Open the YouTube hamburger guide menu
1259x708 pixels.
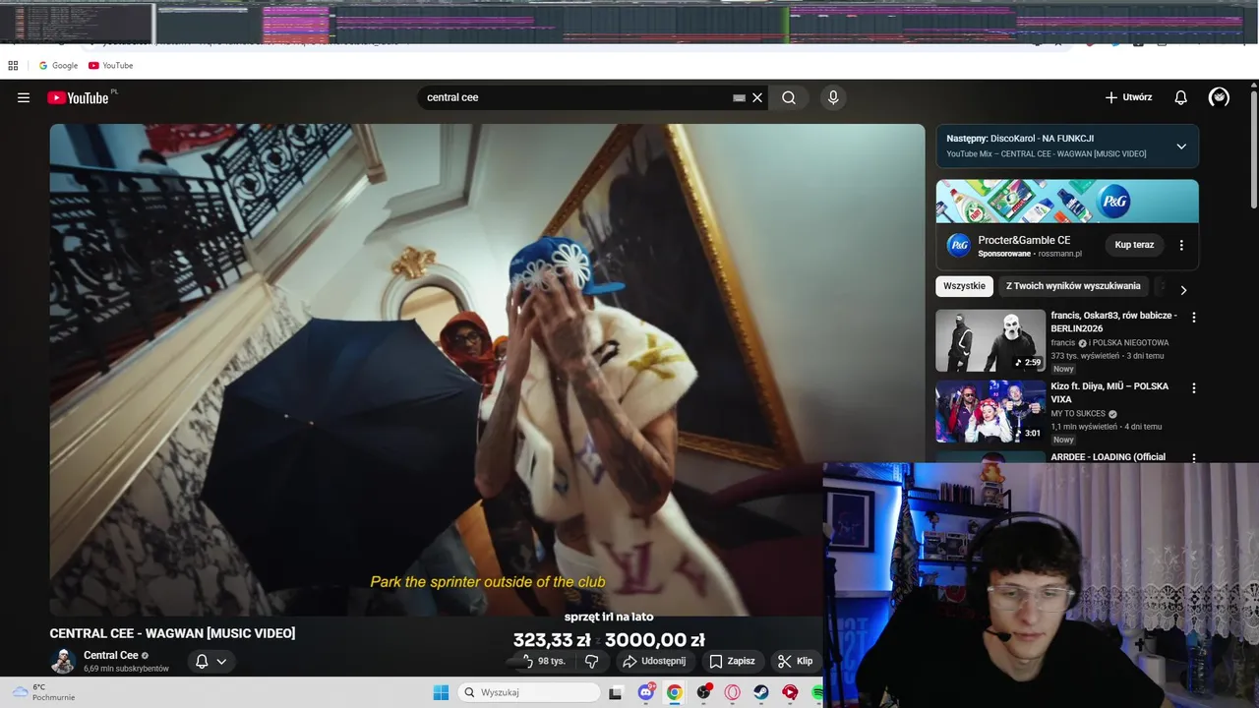pyautogui.click(x=24, y=97)
